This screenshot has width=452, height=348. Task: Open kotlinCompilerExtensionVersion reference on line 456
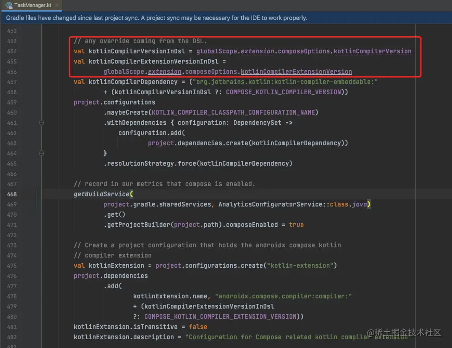point(297,72)
